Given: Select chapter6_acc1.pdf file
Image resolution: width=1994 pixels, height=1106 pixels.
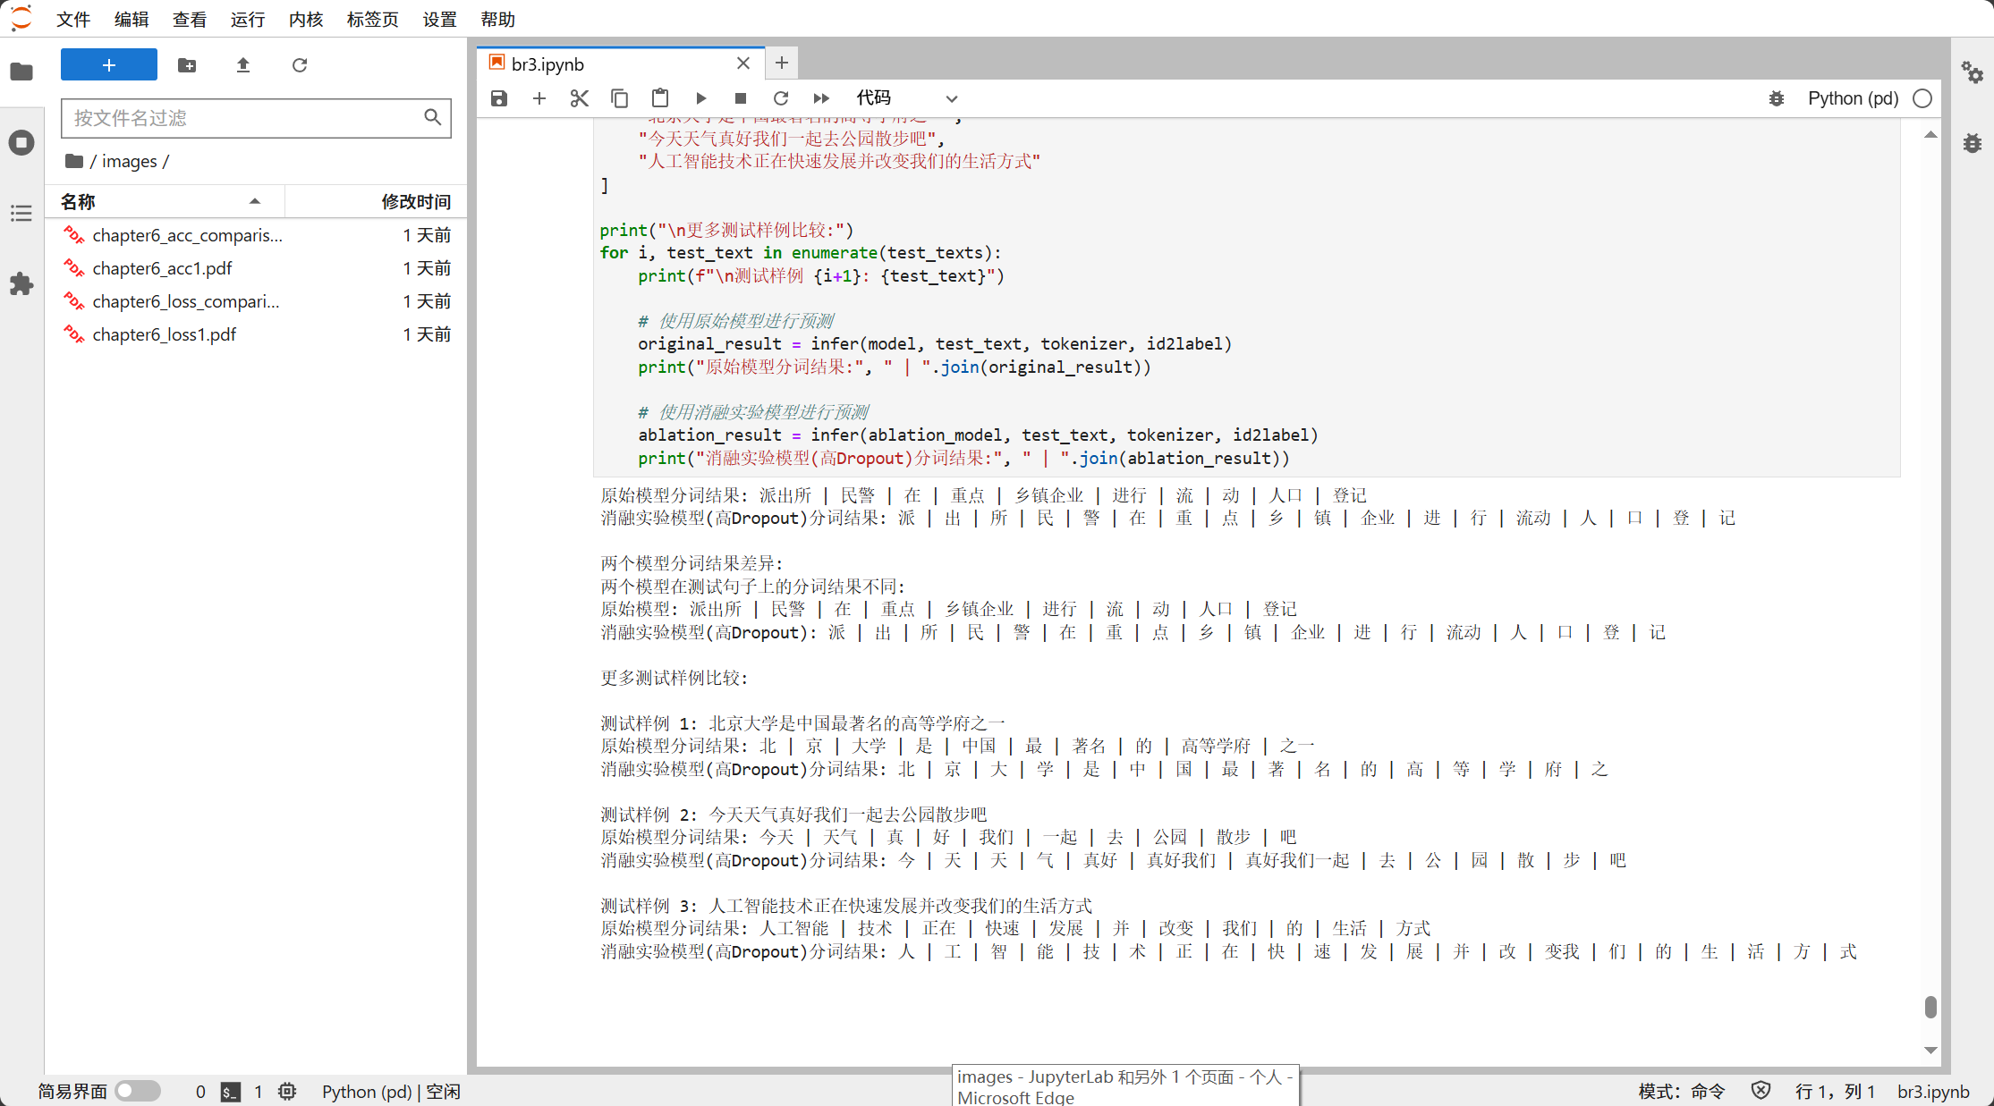Looking at the screenshot, I should click(x=256, y=268).
